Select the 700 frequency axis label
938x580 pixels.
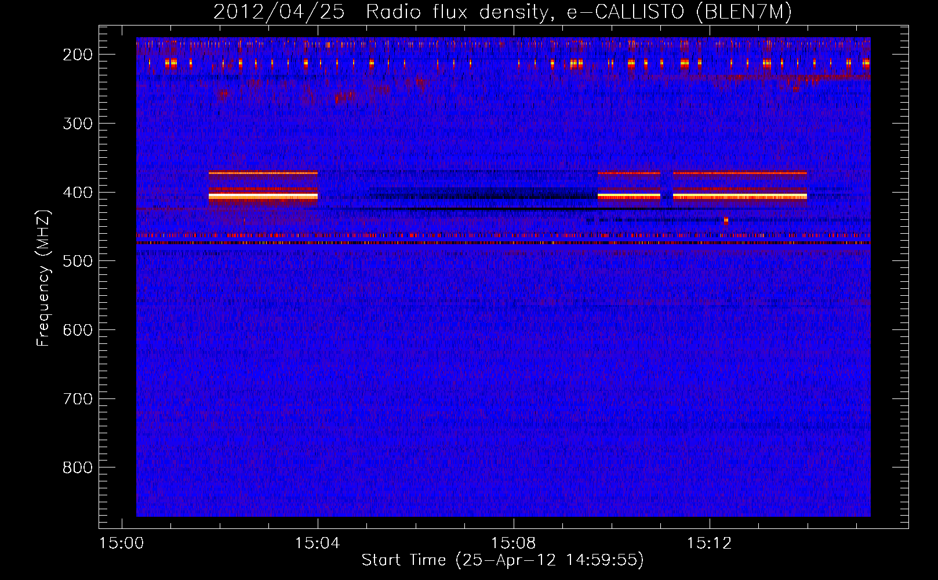coord(78,399)
